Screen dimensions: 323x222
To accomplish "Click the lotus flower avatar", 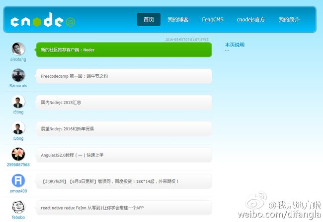I will 18,154.
